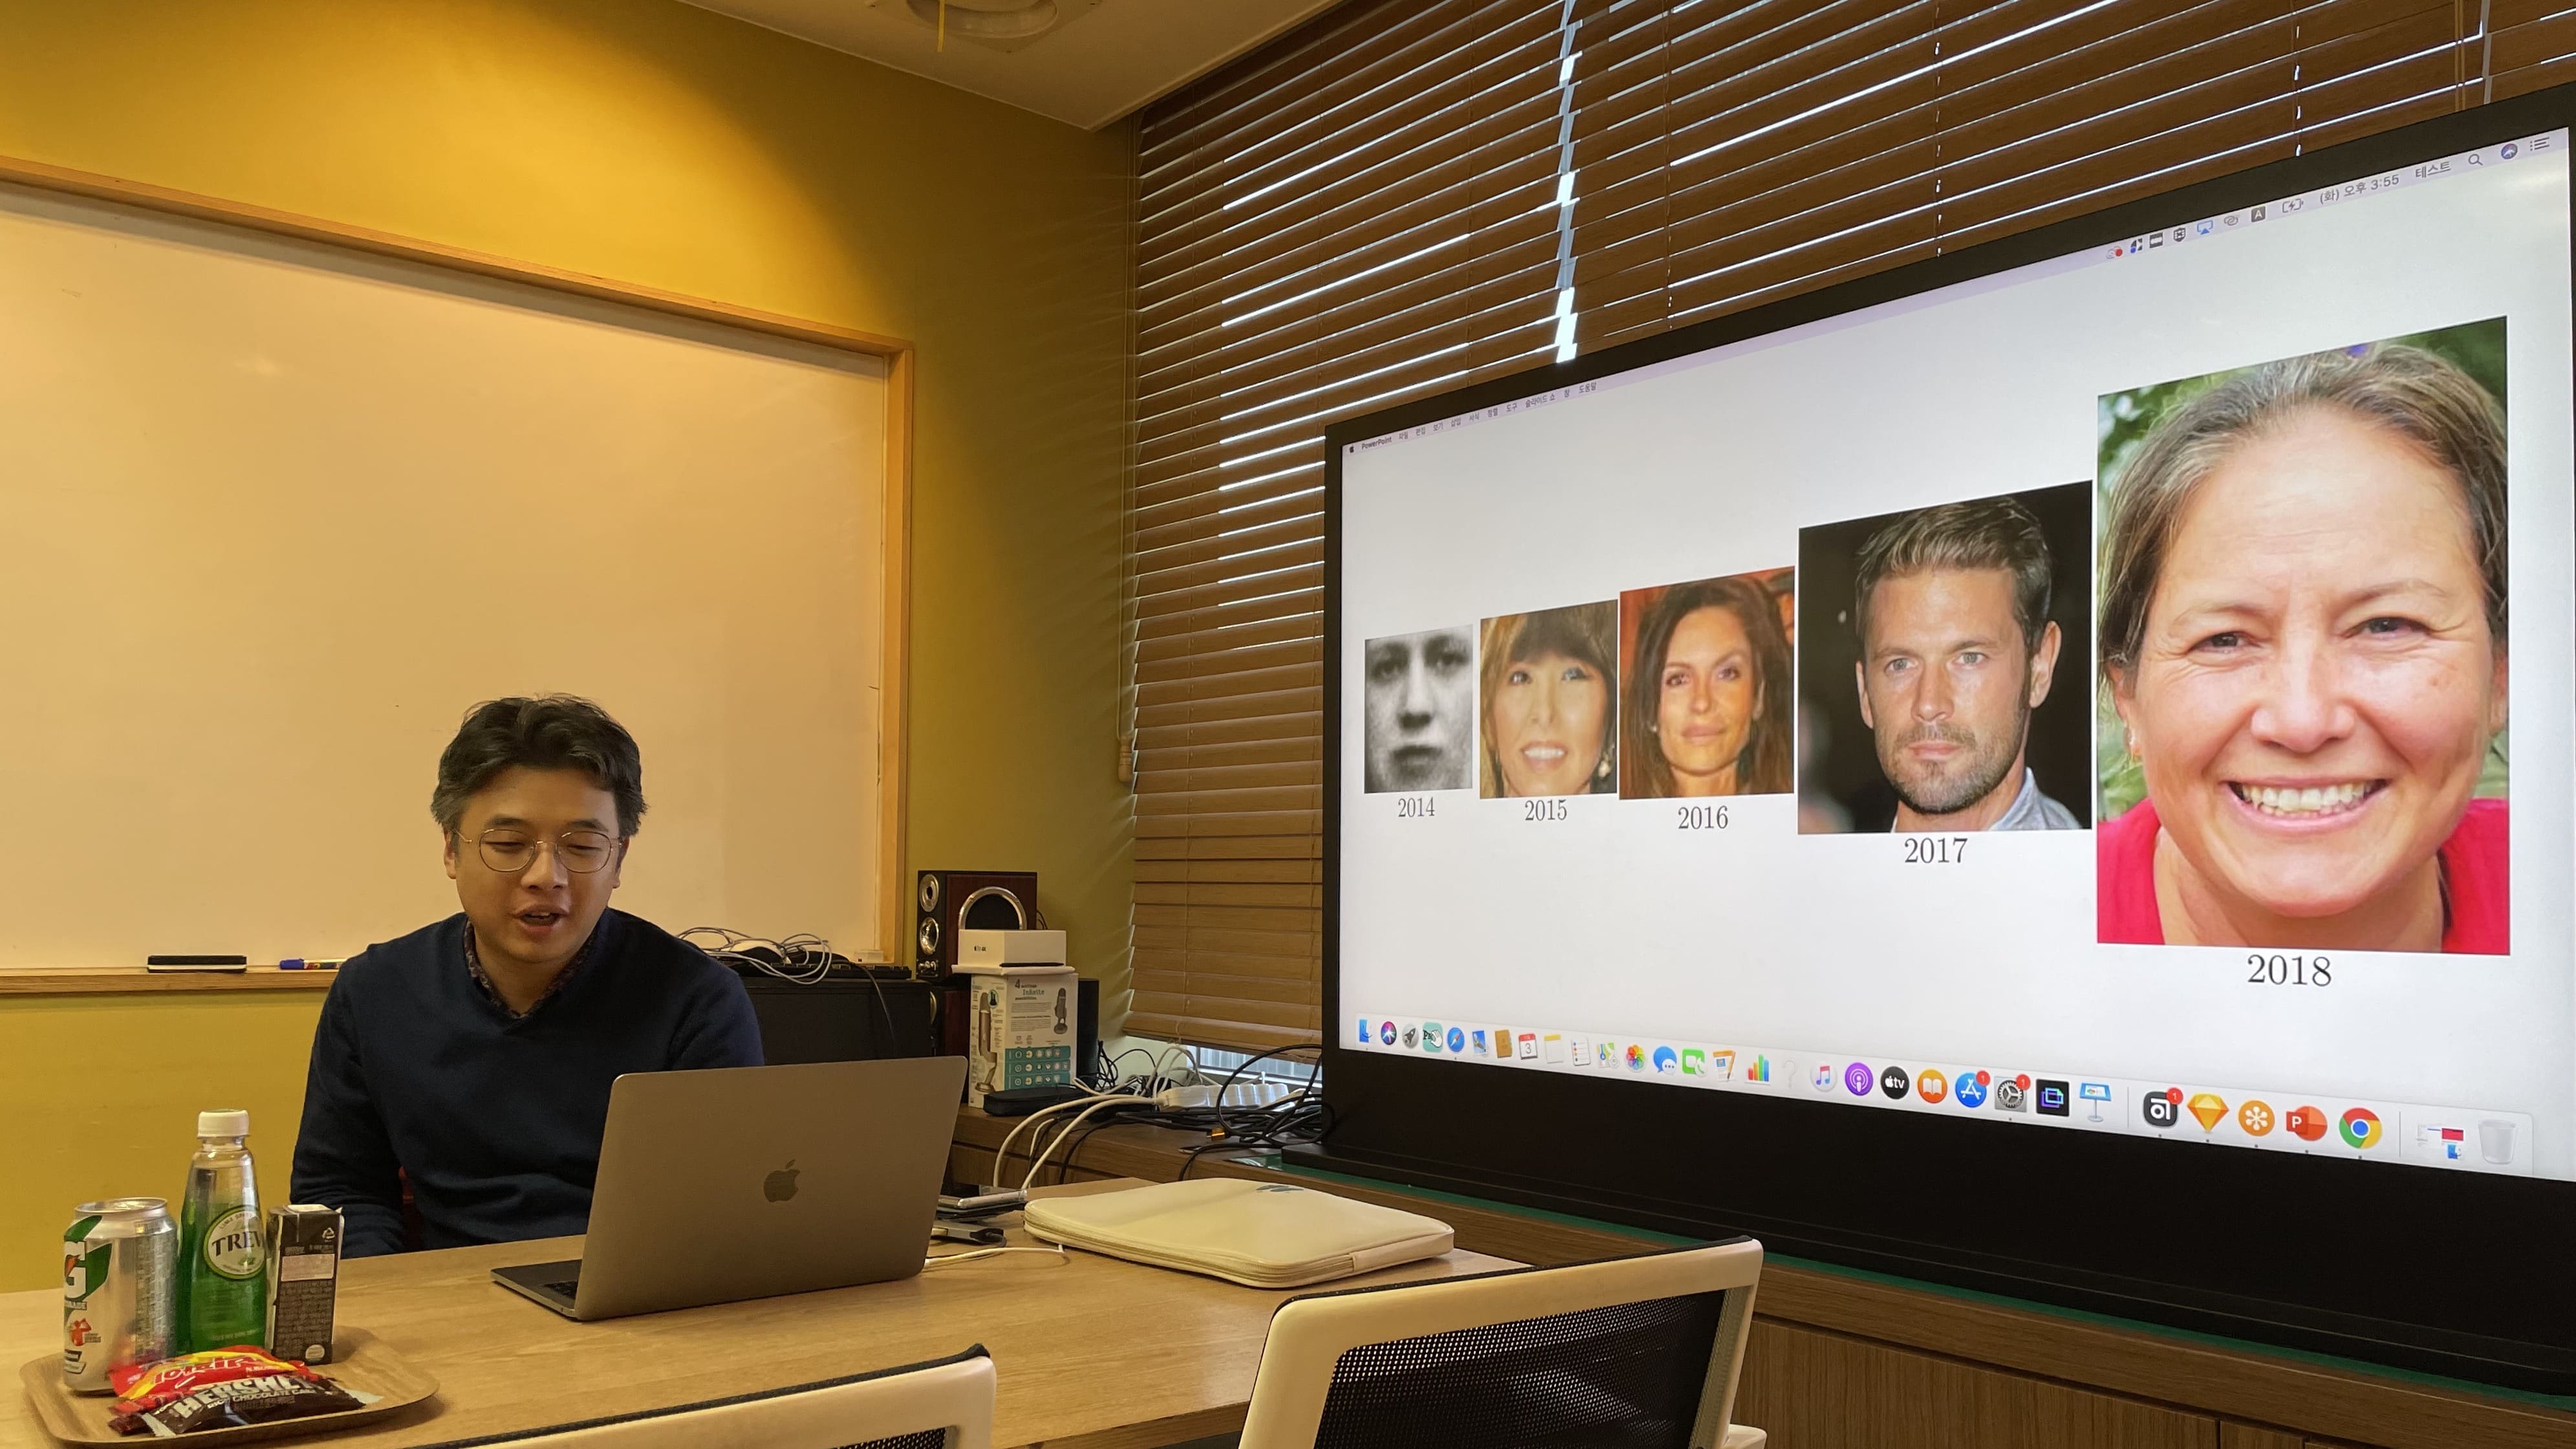Switch input source via A indicator
Viewport: 2576px width, 1449px height.
(2258, 214)
